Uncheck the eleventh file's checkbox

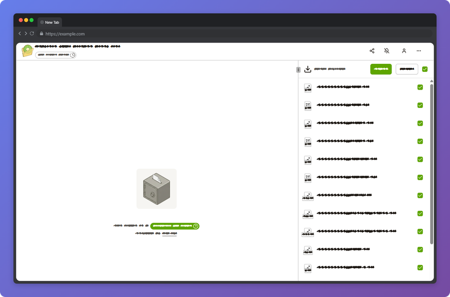[420, 268]
